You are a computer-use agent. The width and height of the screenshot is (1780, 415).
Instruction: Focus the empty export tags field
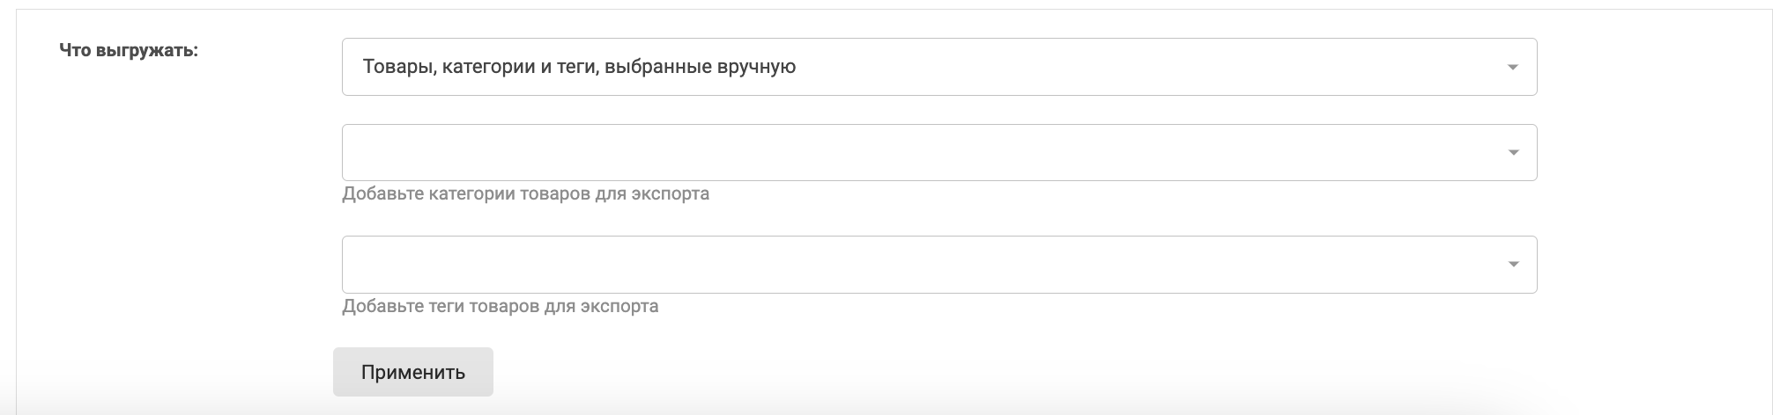(x=916, y=265)
